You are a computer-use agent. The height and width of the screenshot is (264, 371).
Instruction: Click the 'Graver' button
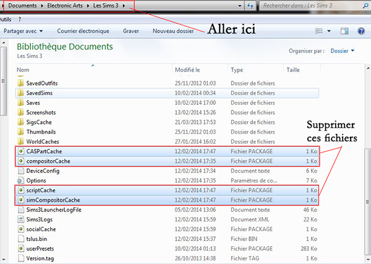tap(130, 30)
